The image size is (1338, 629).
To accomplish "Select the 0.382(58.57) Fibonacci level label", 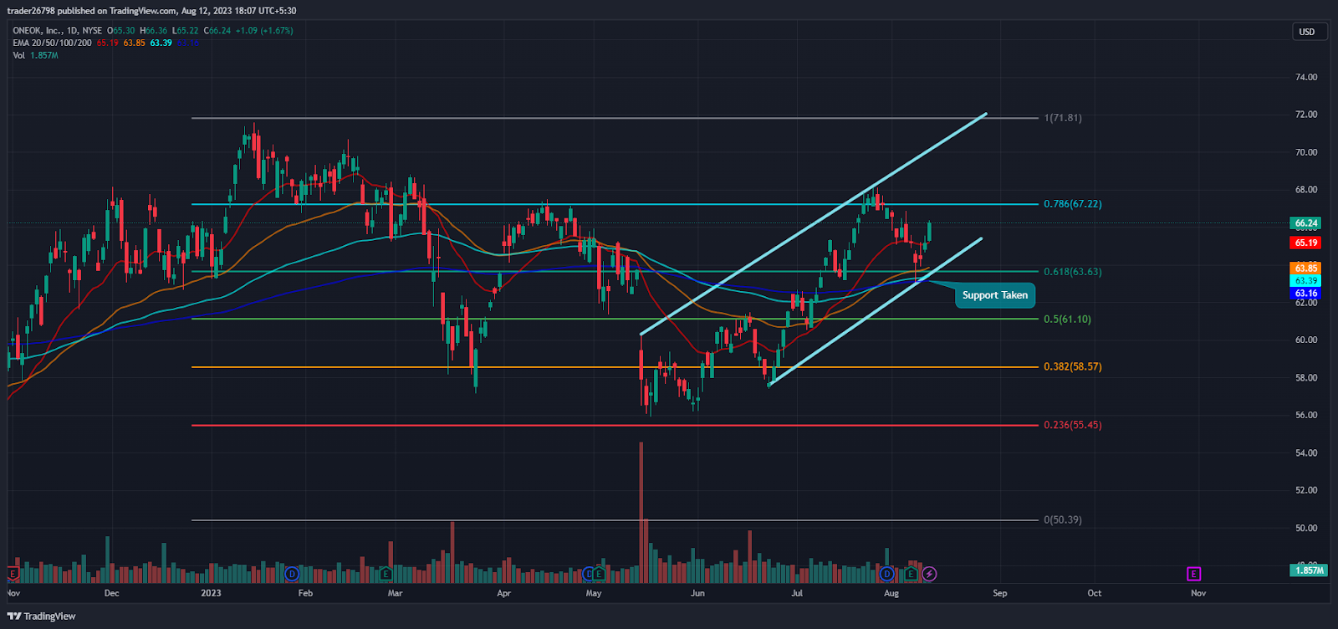I will click(x=1073, y=367).
